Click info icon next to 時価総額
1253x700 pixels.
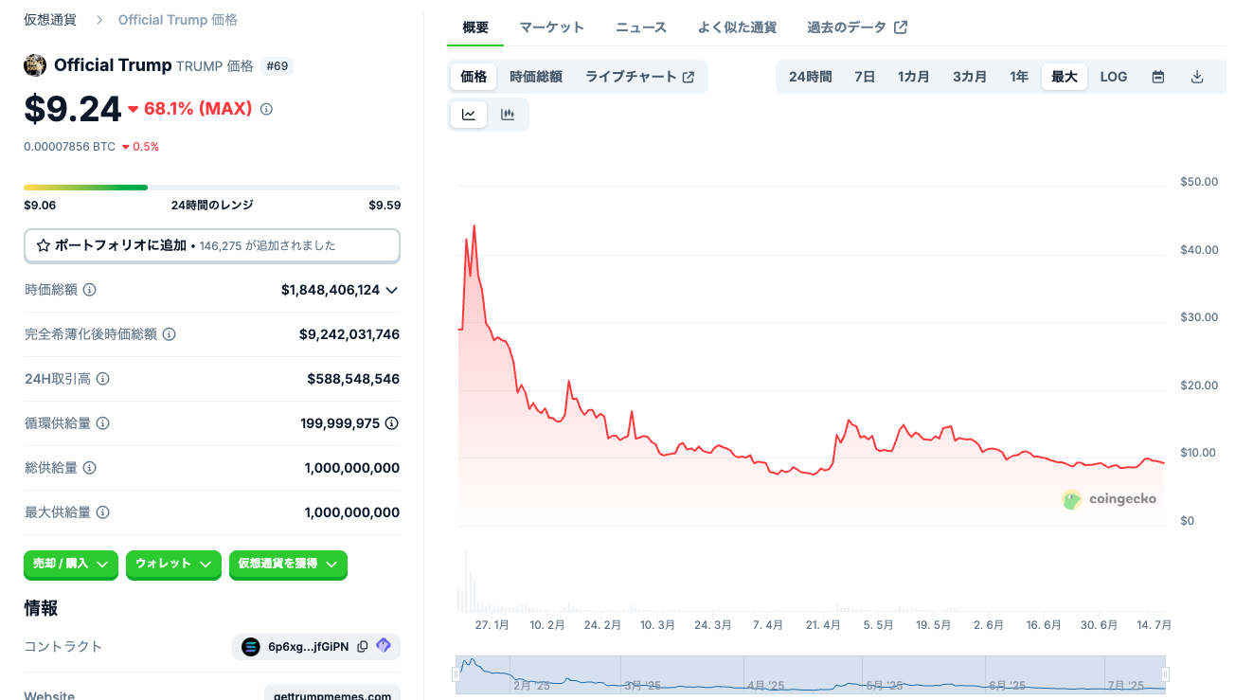click(x=90, y=290)
